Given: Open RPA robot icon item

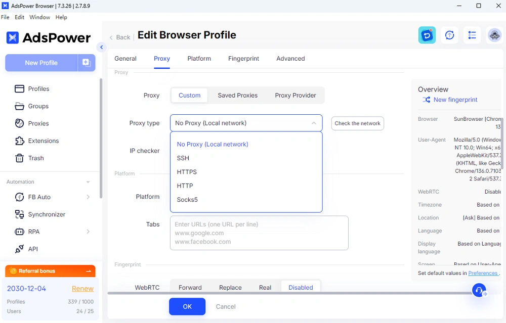Looking at the screenshot, I should click(19, 232).
